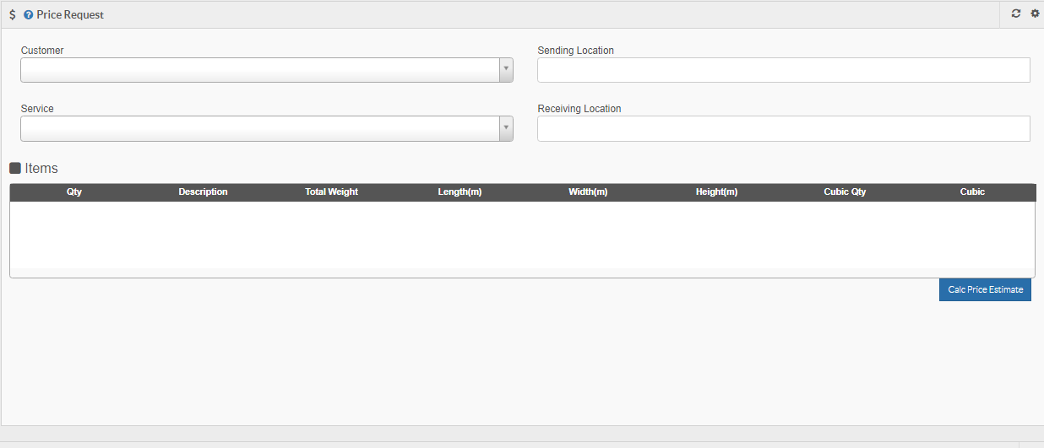1044x448 pixels.
Task: Click the dark square icon beside Items
Action: coord(15,168)
